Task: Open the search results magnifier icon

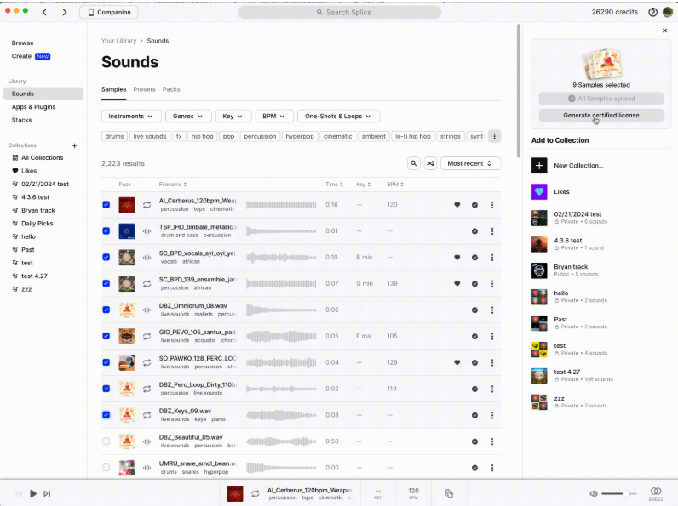Action: click(414, 163)
